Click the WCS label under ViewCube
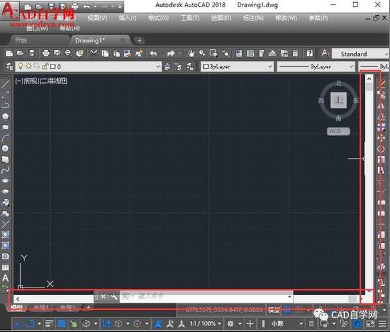The height and width of the screenshot is (332, 390). pyautogui.click(x=338, y=131)
